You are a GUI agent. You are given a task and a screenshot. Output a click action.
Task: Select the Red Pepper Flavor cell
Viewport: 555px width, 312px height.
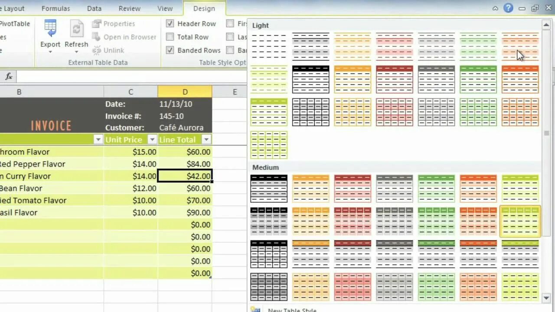point(52,164)
